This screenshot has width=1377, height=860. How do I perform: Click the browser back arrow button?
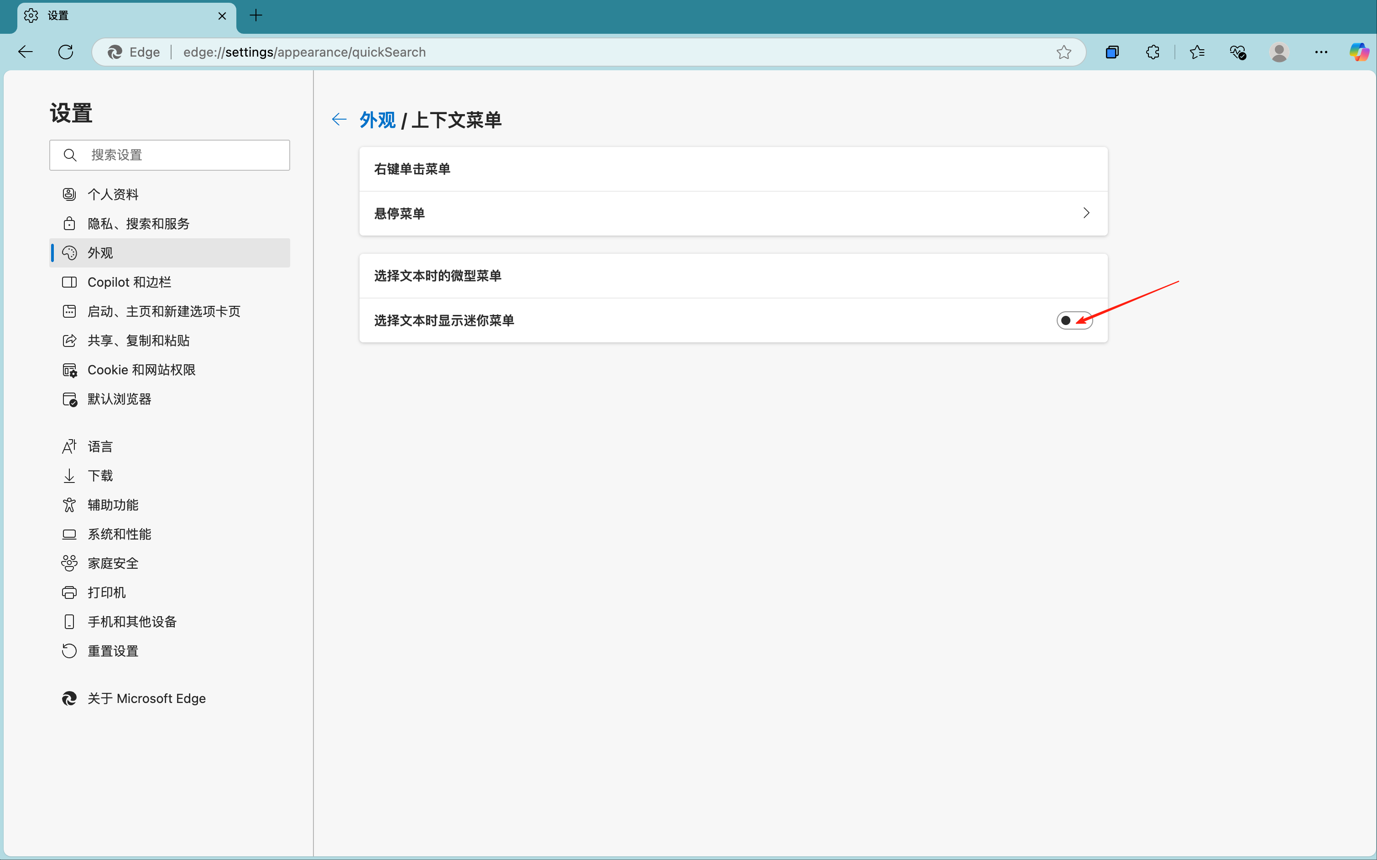tap(26, 52)
